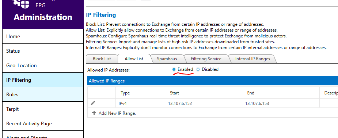
Task: Open Recent Activity Page
Action: pyautogui.click(x=43, y=123)
